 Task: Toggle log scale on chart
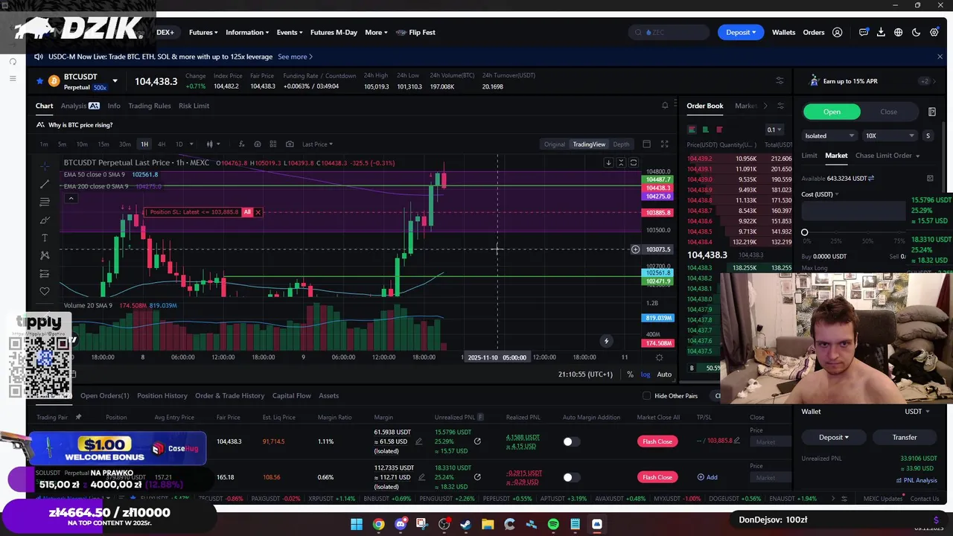pyautogui.click(x=646, y=374)
